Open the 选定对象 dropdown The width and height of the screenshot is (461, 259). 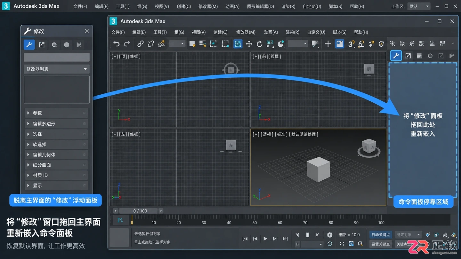pos(408,235)
